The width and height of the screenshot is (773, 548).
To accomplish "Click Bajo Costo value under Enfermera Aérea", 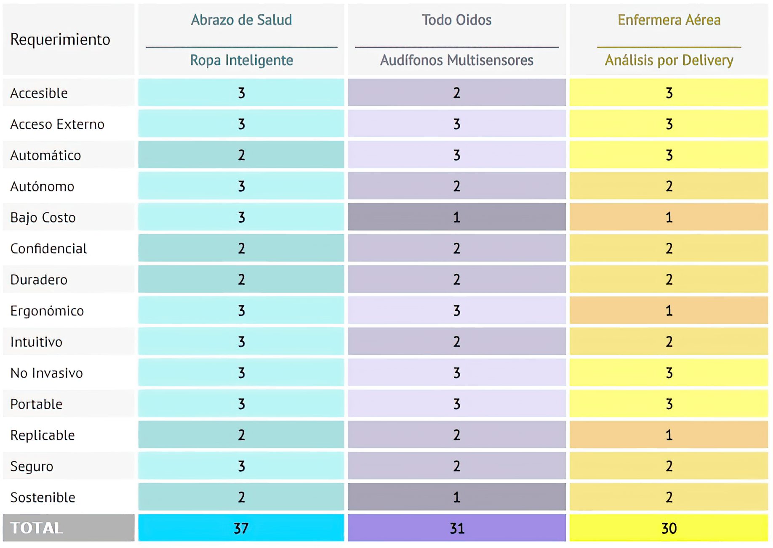I will pyautogui.click(x=669, y=217).
